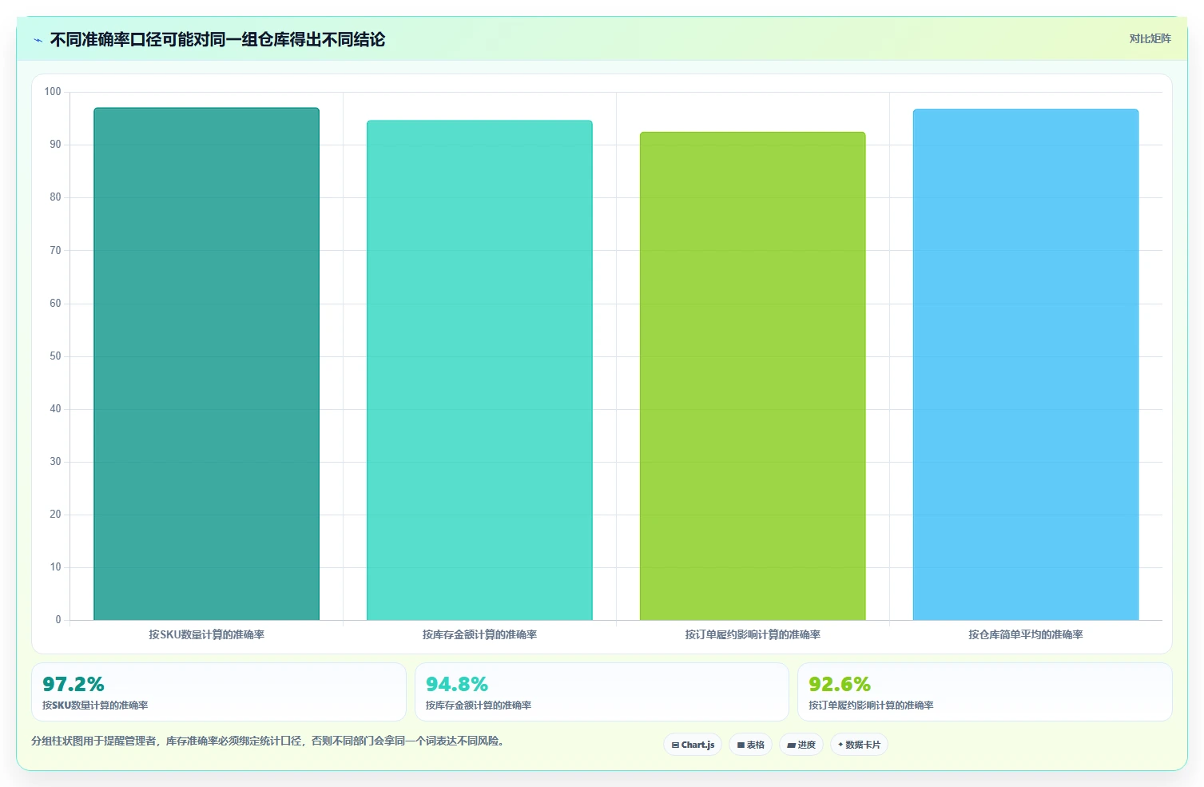
Task: Click the 表格 tag chip
Action: pyautogui.click(x=750, y=745)
